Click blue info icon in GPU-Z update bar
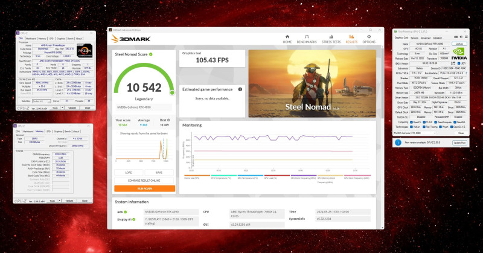 tap(398, 143)
